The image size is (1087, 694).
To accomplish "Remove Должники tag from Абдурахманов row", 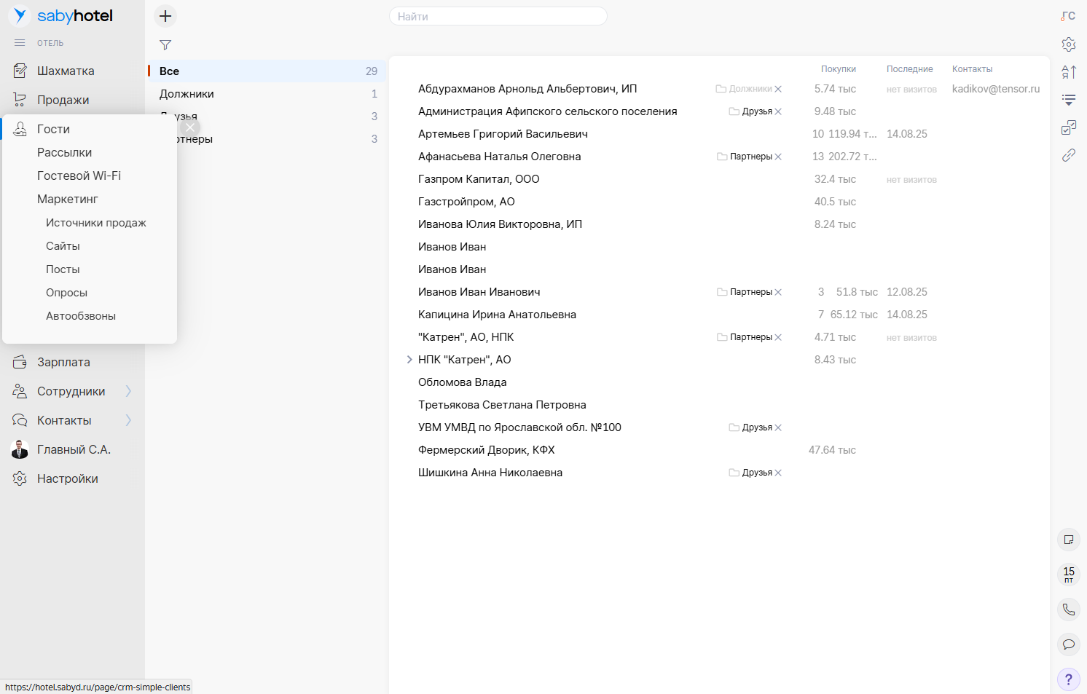I will pos(778,90).
